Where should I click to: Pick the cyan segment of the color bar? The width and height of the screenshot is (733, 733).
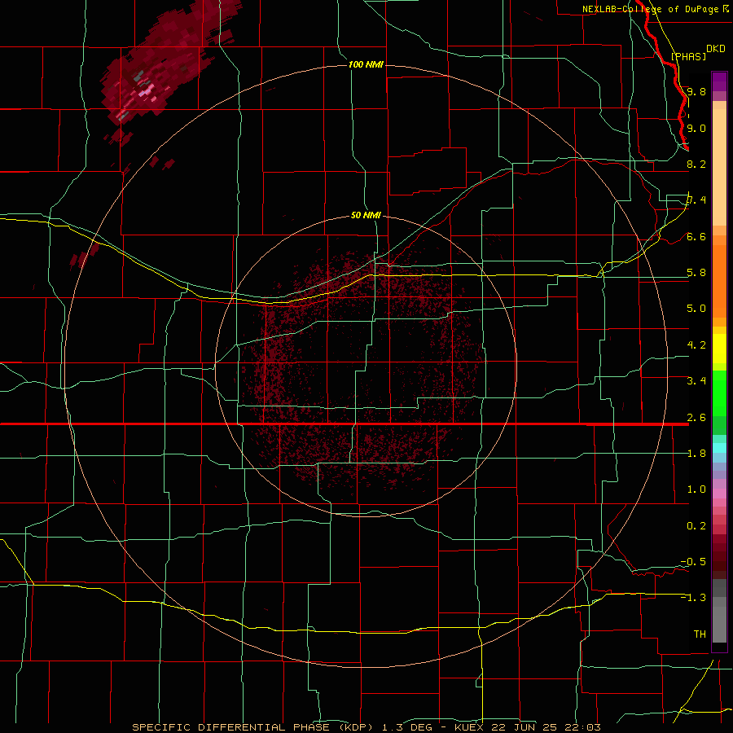pyautogui.click(x=719, y=448)
